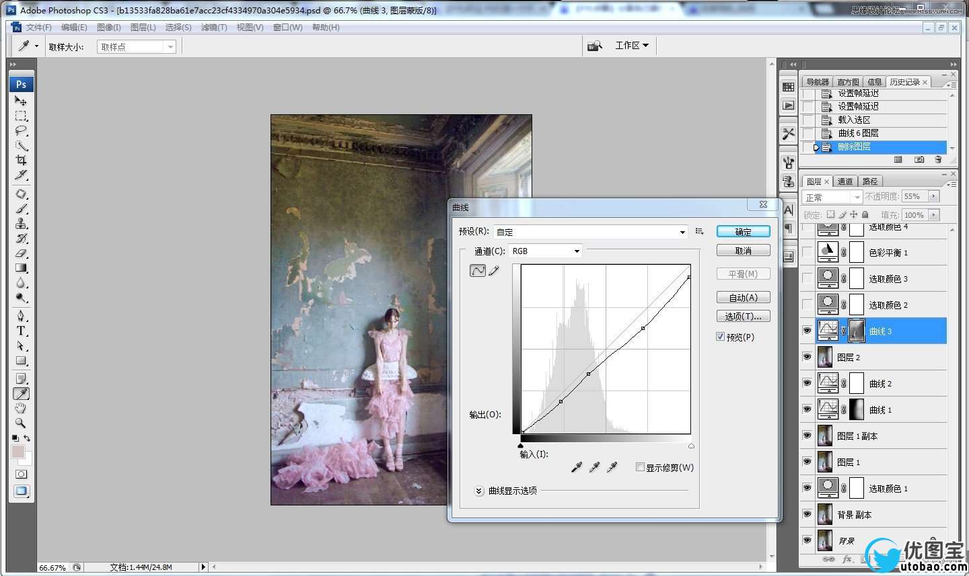
Task: Select the Blur tool
Action: tap(21, 282)
